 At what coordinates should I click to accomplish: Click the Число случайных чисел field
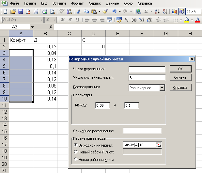[x=147, y=78]
